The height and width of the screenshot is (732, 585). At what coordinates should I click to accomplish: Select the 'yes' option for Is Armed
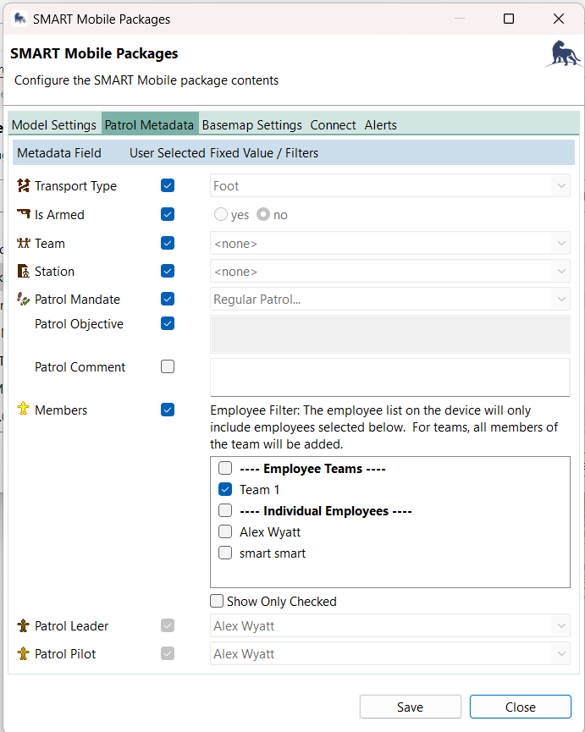(220, 214)
